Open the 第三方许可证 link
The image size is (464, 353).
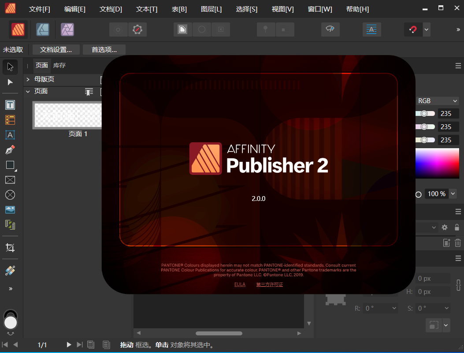[270, 284]
